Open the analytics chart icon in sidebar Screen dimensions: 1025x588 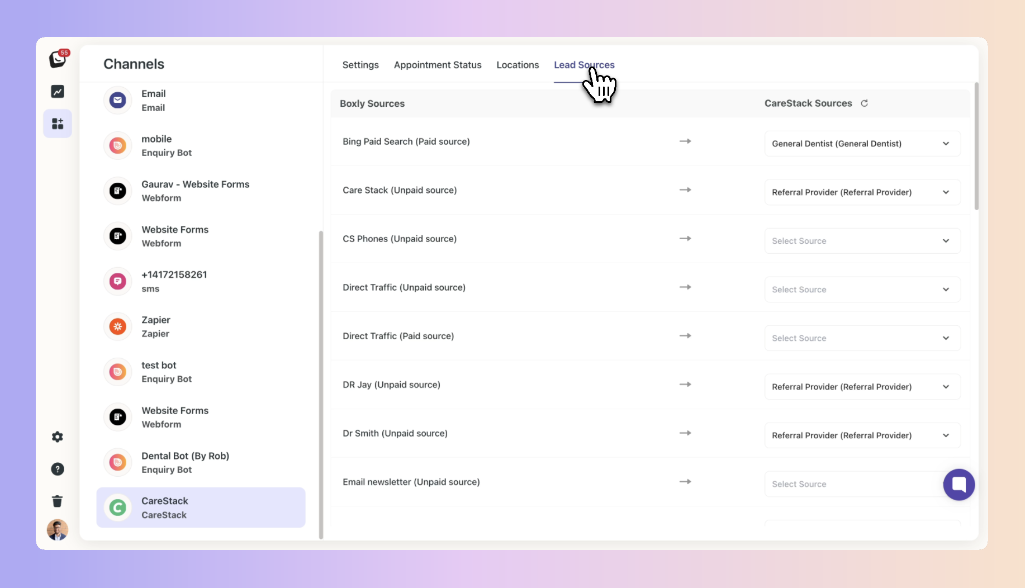pyautogui.click(x=58, y=91)
